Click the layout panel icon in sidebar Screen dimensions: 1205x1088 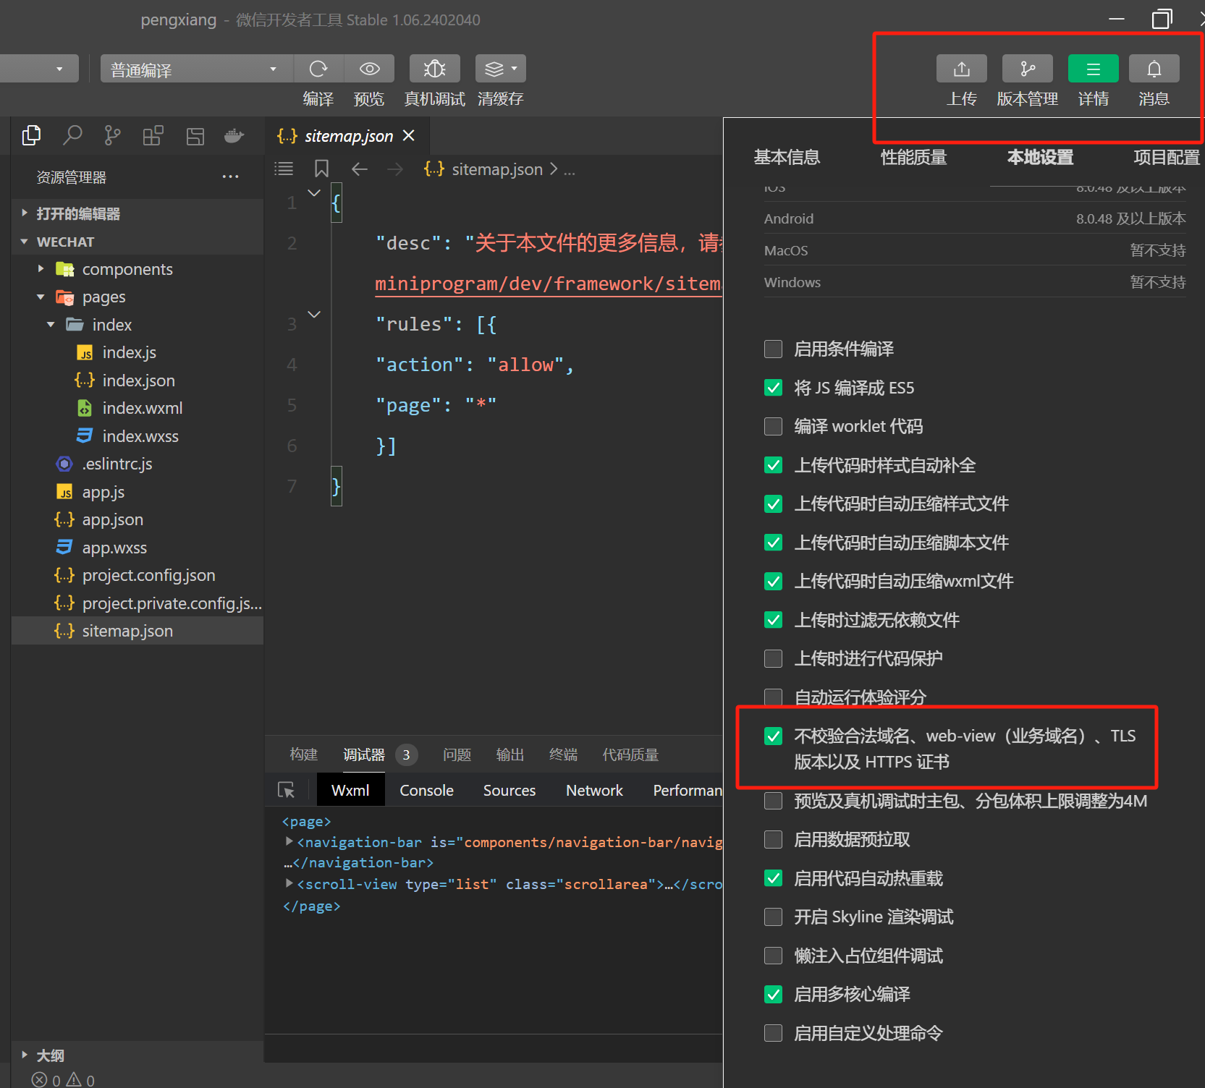(x=195, y=136)
